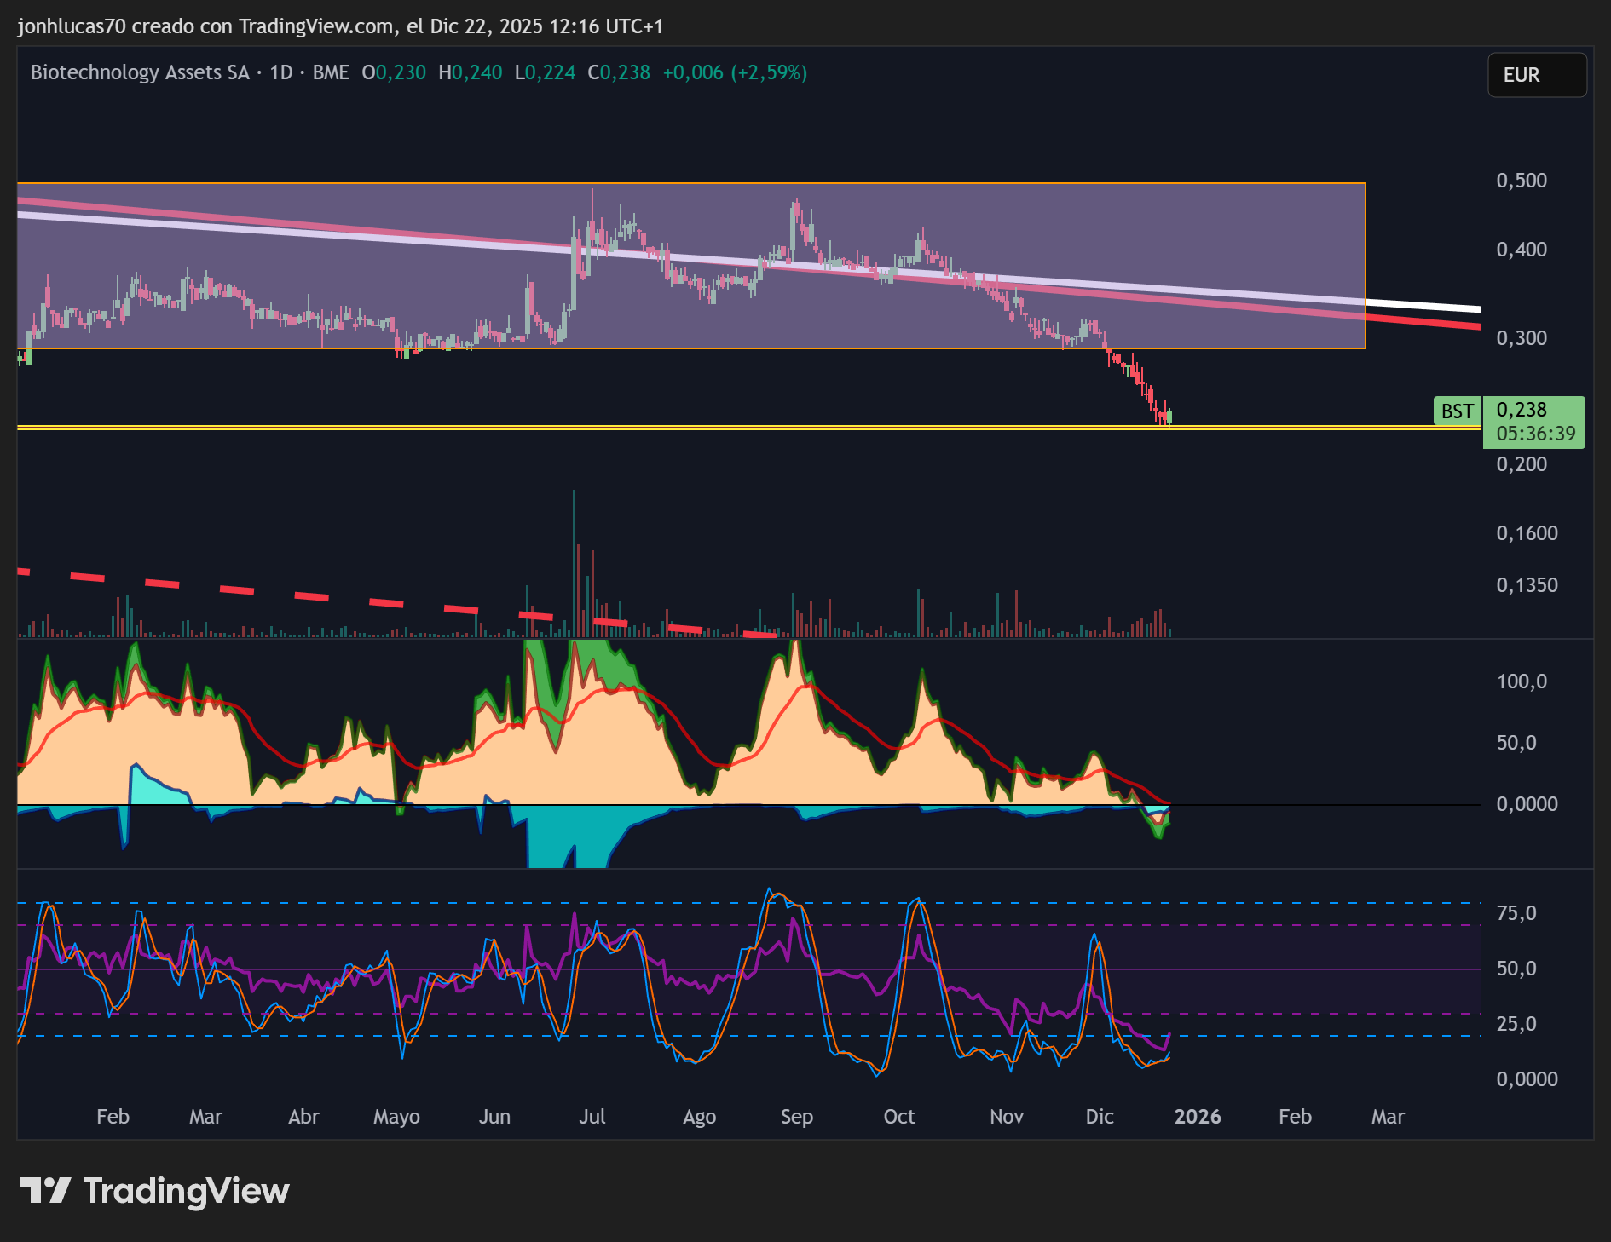Viewport: 1611px width, 1242px height.
Task: Click the 0,1350 price scale label
Action: [x=1527, y=585]
